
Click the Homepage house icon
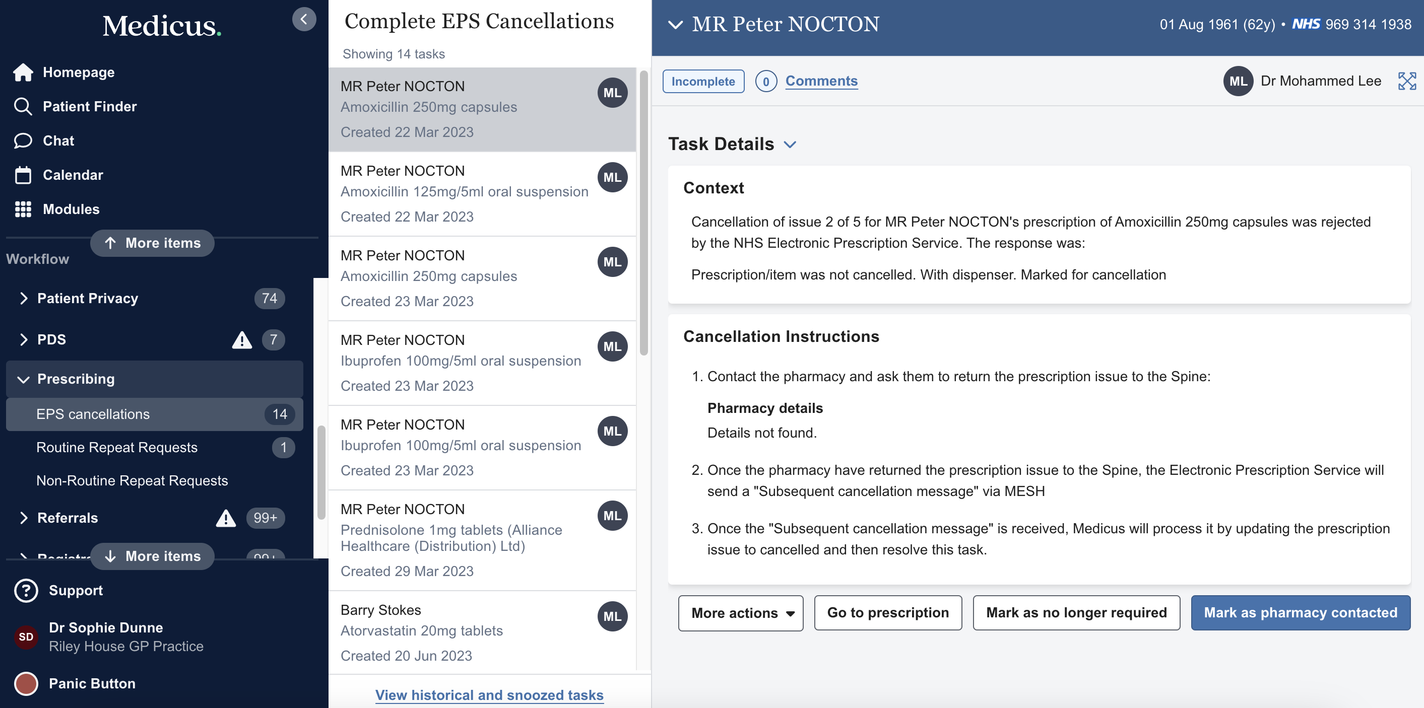click(23, 73)
